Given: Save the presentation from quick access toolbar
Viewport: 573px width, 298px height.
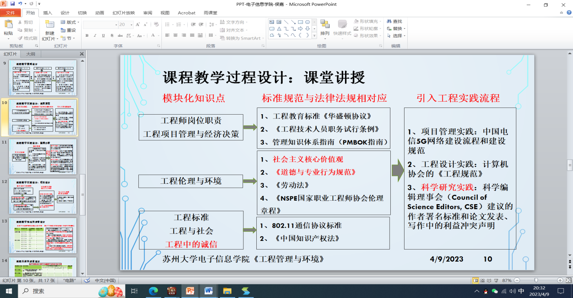Looking at the screenshot, I should coord(13,4).
